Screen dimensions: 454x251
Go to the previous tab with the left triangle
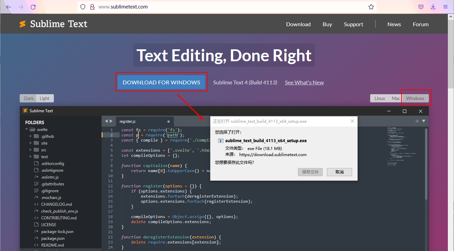click(x=106, y=121)
